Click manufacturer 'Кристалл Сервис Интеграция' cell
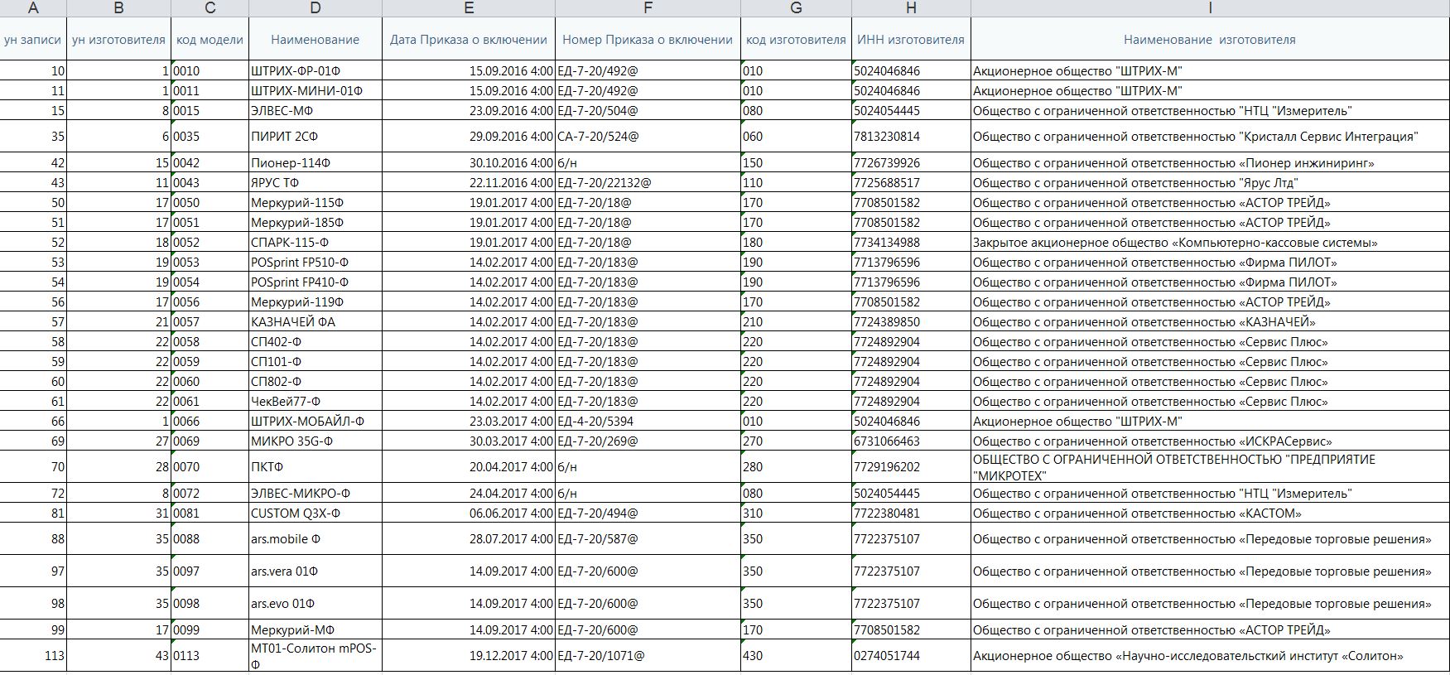This screenshot has width=1450, height=675. [x=1210, y=136]
